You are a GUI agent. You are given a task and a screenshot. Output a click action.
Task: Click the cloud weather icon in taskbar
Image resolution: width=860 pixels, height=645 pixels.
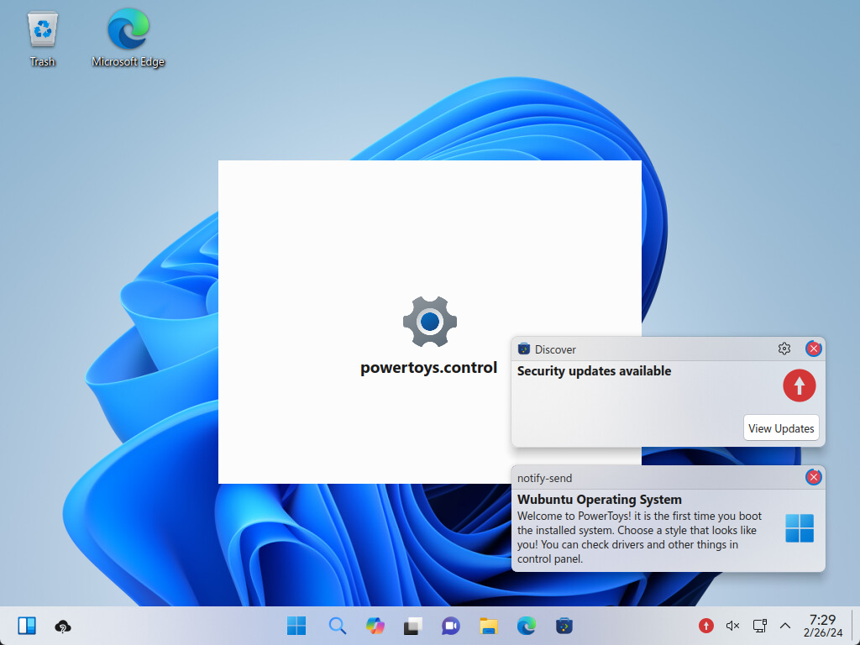62,627
